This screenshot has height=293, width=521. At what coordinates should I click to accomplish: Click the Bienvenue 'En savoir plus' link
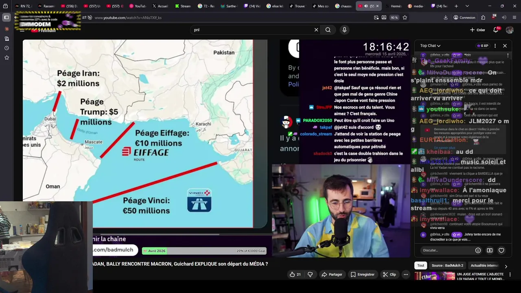point(444,148)
